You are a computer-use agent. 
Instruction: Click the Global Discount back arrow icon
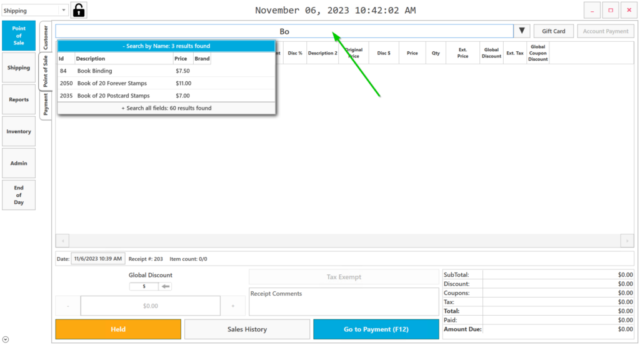click(166, 286)
